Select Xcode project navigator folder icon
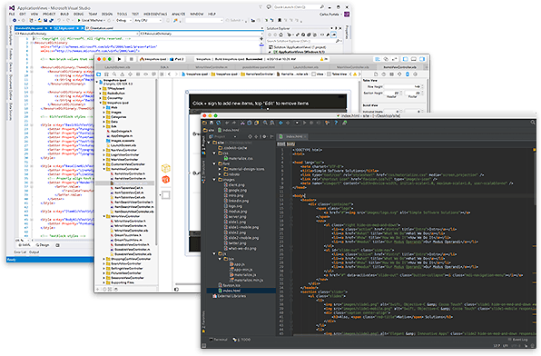 point(99,74)
